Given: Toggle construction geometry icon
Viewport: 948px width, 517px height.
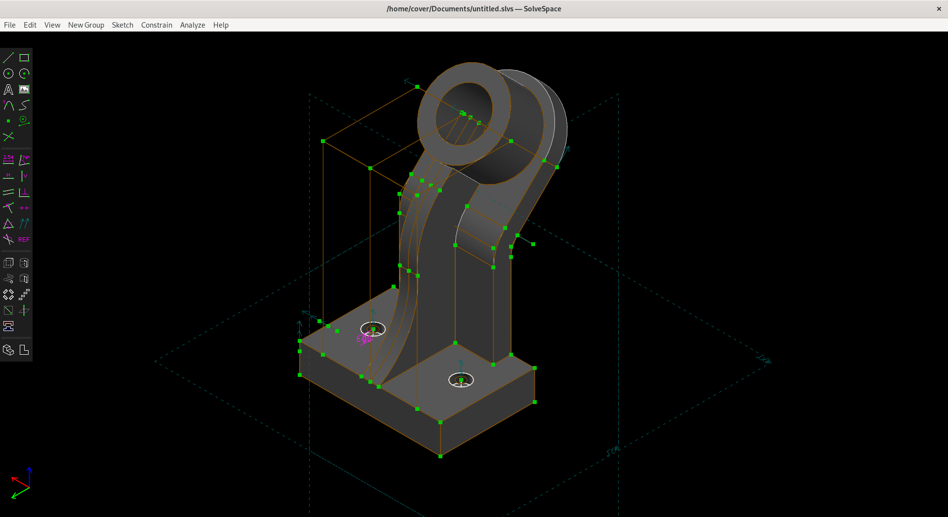Looking at the screenshot, I should (8, 137).
